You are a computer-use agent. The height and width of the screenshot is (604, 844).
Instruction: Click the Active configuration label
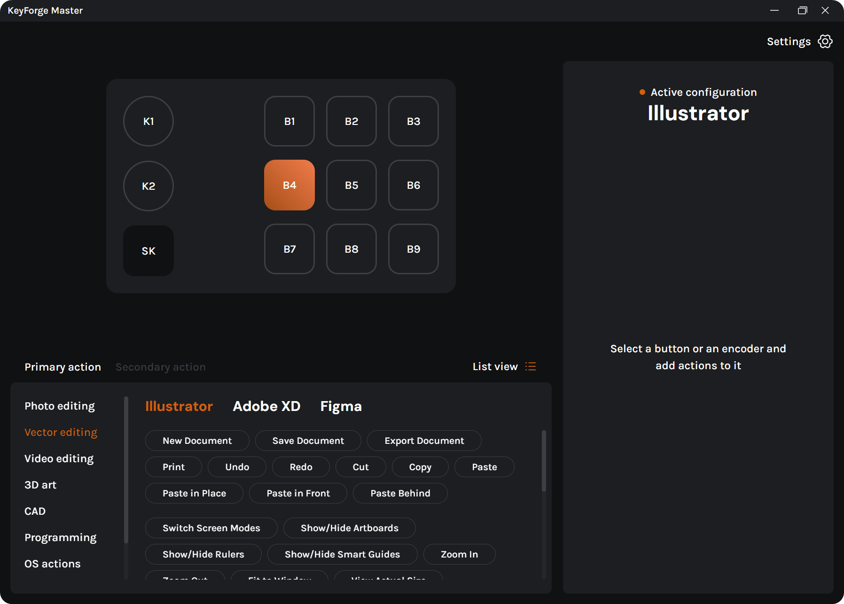click(703, 92)
